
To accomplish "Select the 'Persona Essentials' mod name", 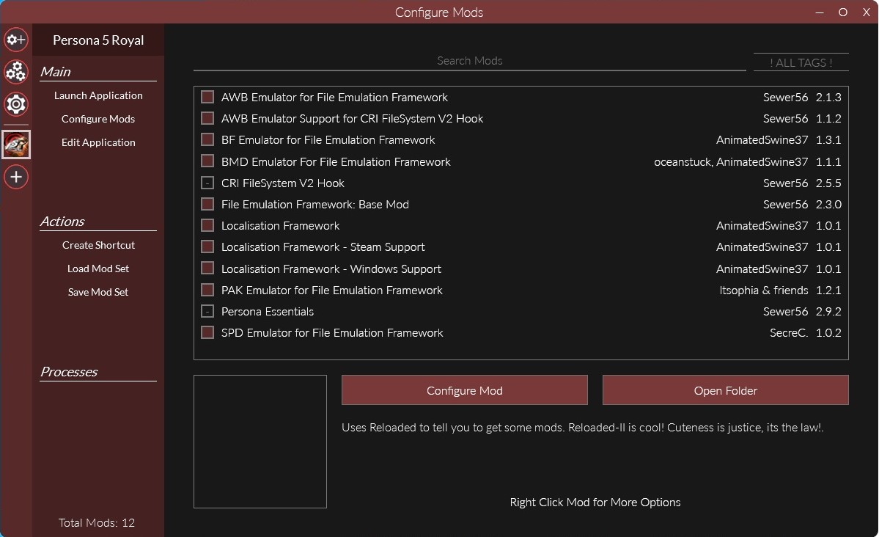I will coord(268,312).
